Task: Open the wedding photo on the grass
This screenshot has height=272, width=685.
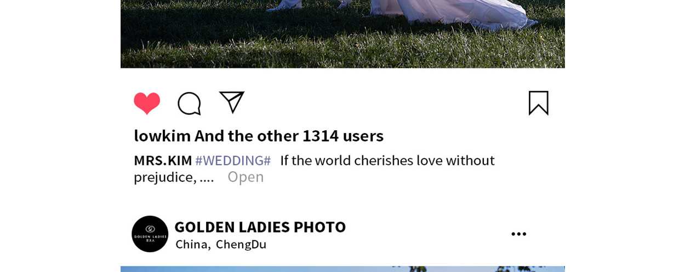Action: coord(342,34)
